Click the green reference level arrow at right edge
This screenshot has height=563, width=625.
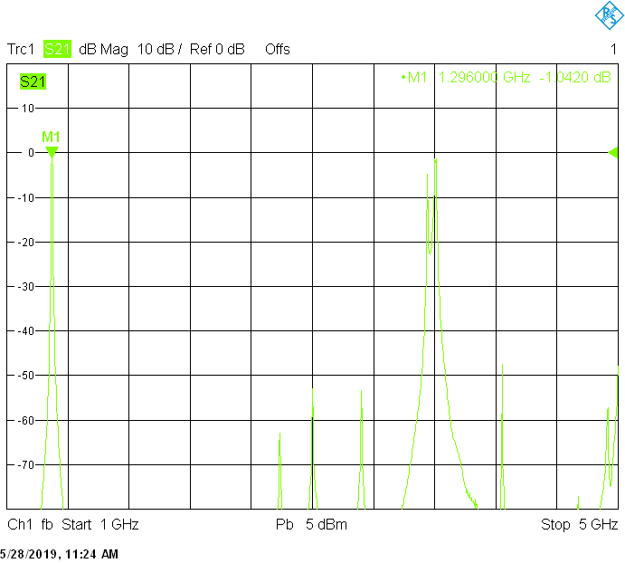tap(612, 152)
